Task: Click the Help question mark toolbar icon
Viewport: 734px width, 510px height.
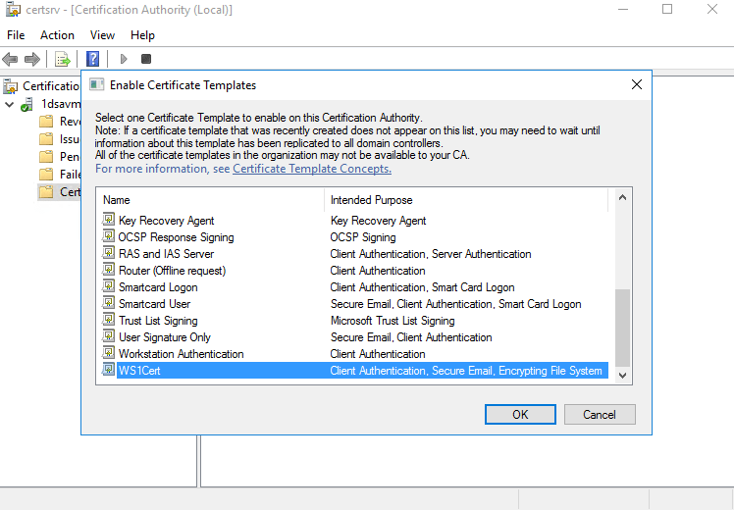Action: pos(93,59)
